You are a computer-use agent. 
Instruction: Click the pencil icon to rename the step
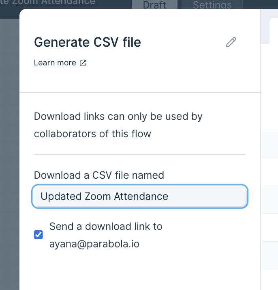pyautogui.click(x=231, y=42)
